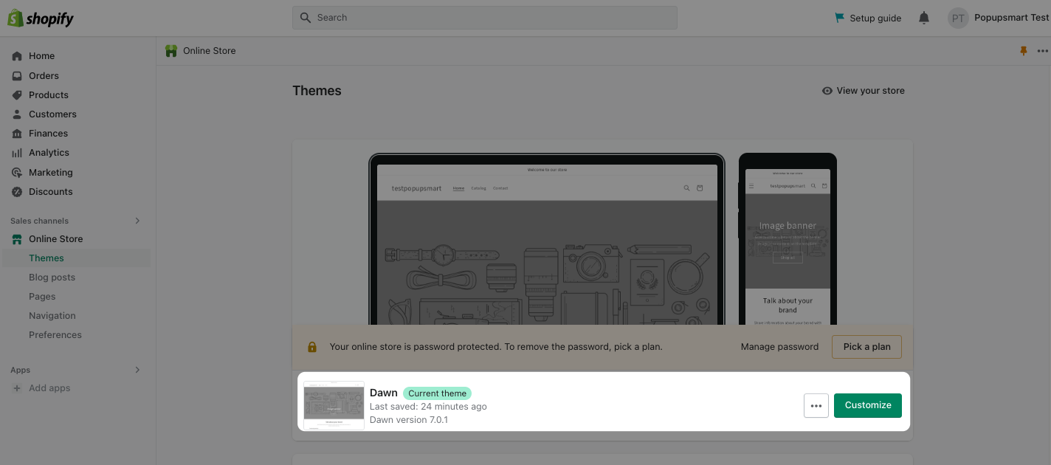
Task: Expand the Sales channels list
Action: click(x=137, y=220)
